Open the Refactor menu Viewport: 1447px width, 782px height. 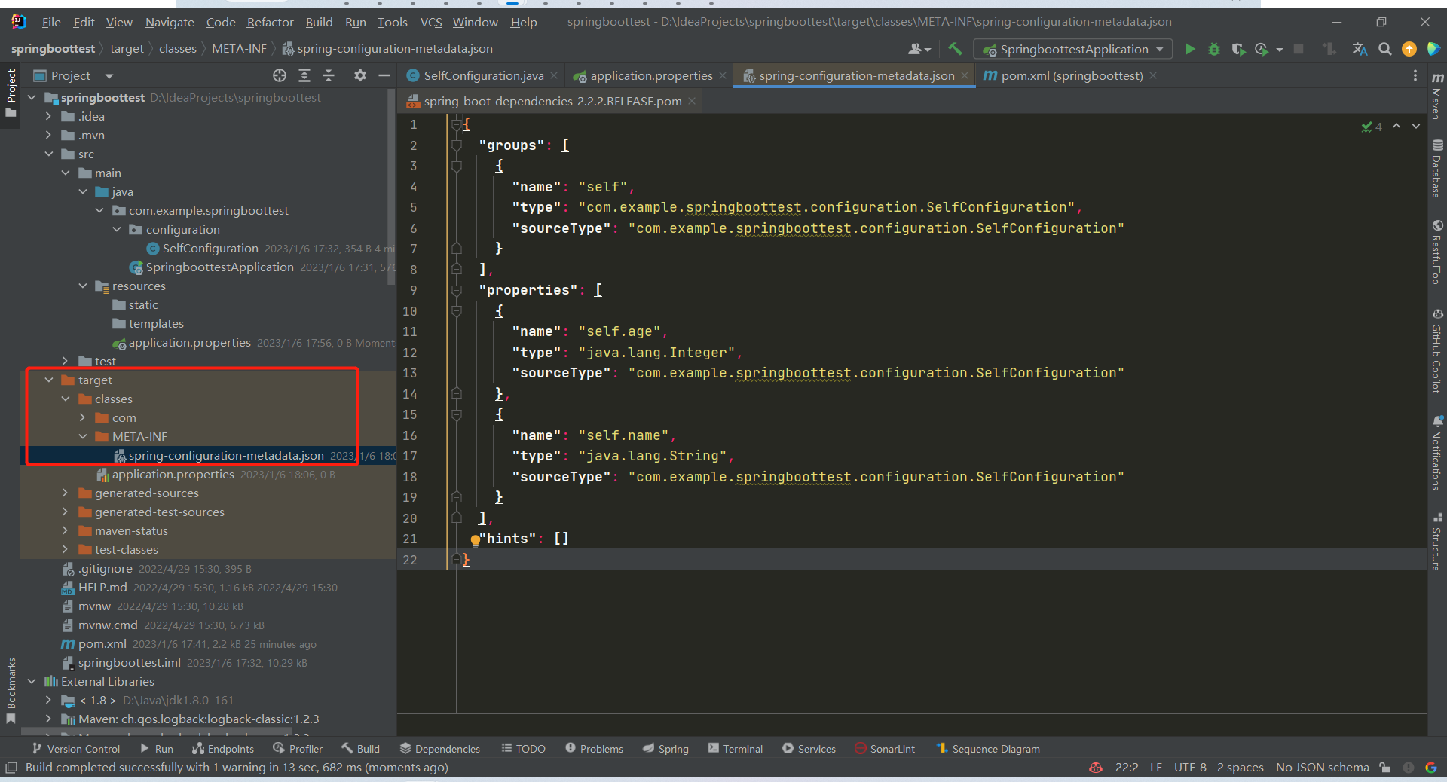coord(270,22)
